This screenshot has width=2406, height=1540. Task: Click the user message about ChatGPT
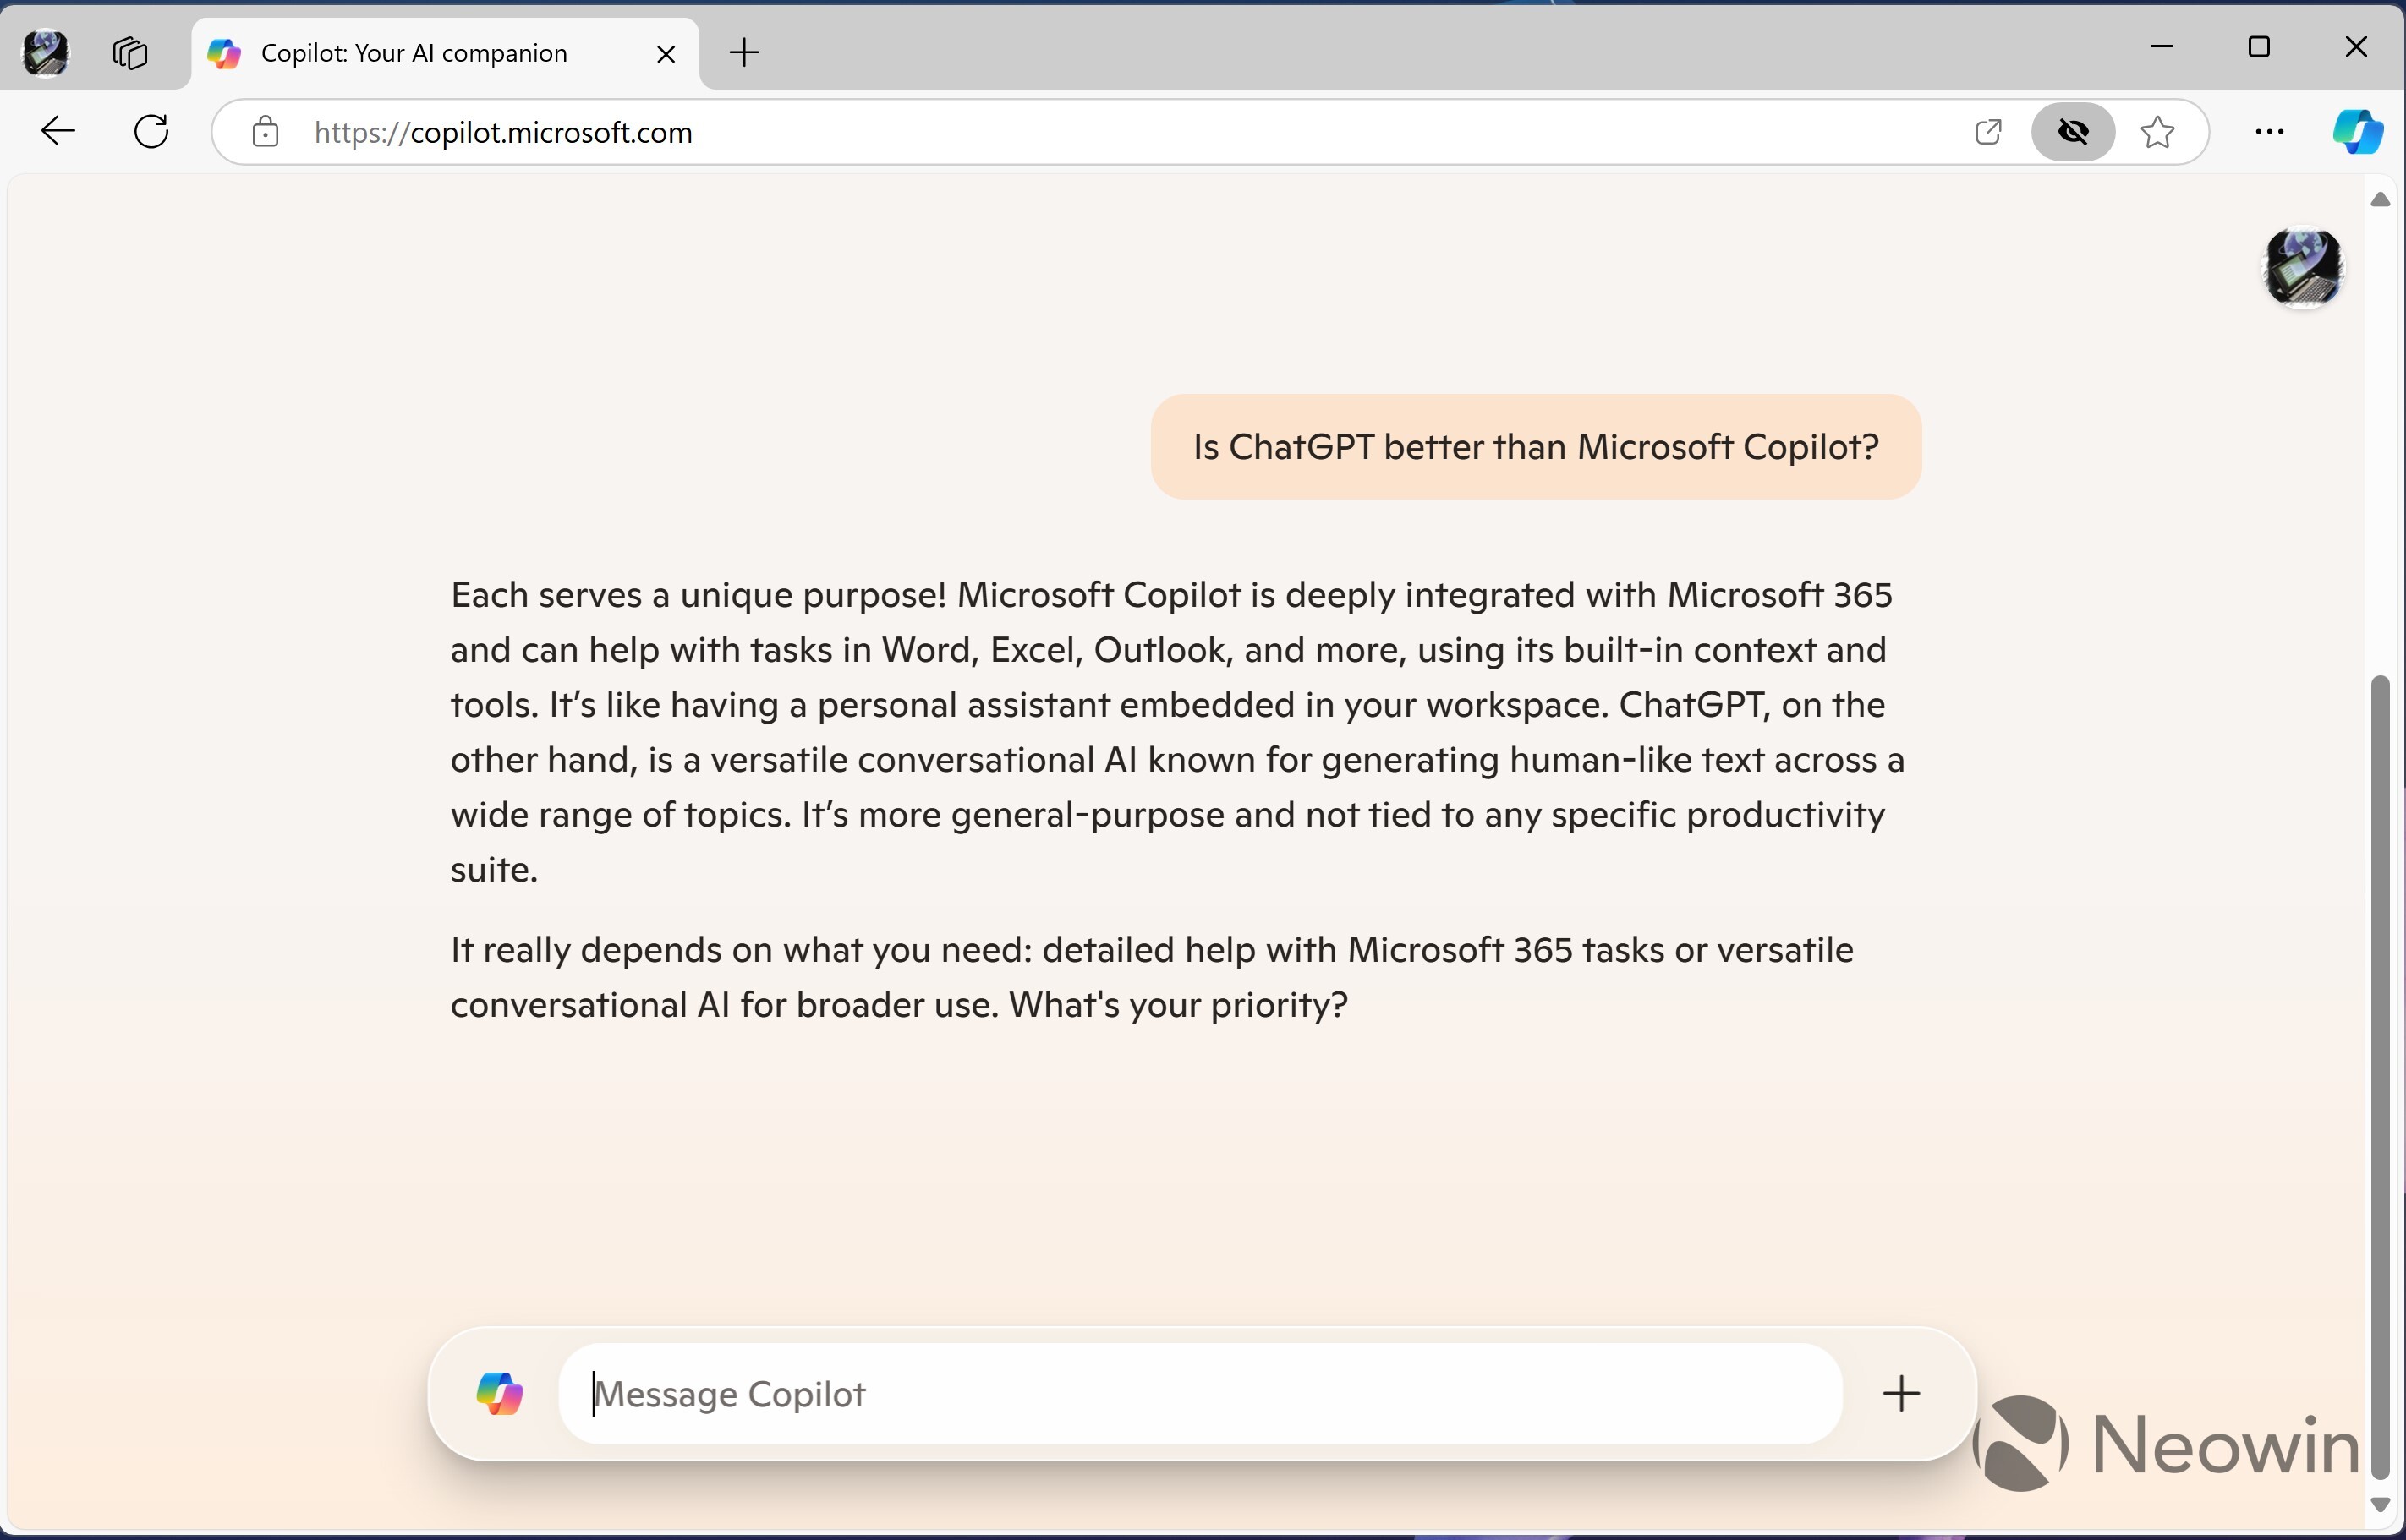[x=1536, y=447]
